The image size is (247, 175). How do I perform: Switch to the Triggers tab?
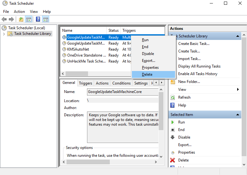coord(85,83)
